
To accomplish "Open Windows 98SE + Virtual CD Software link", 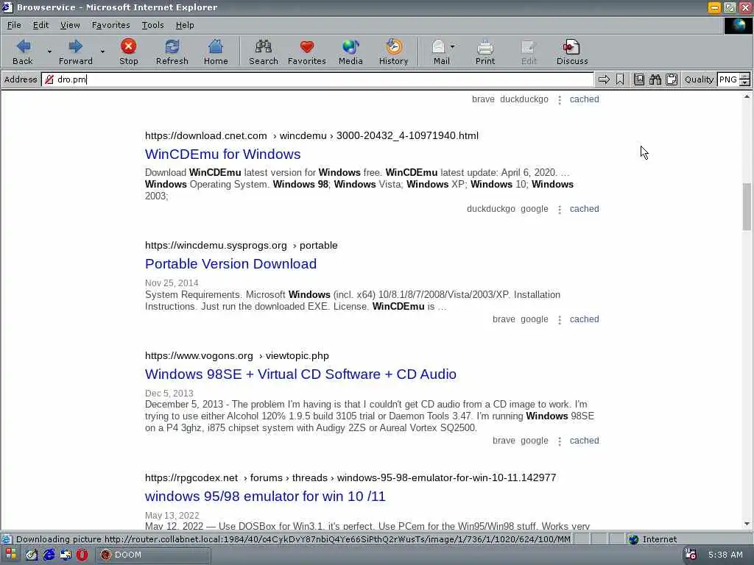I will click(x=300, y=374).
